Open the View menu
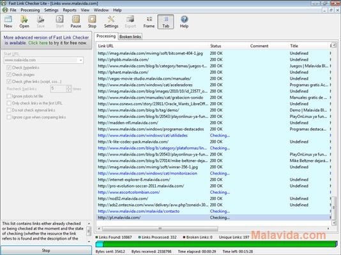This screenshot has width=341, height=255. [85, 10]
